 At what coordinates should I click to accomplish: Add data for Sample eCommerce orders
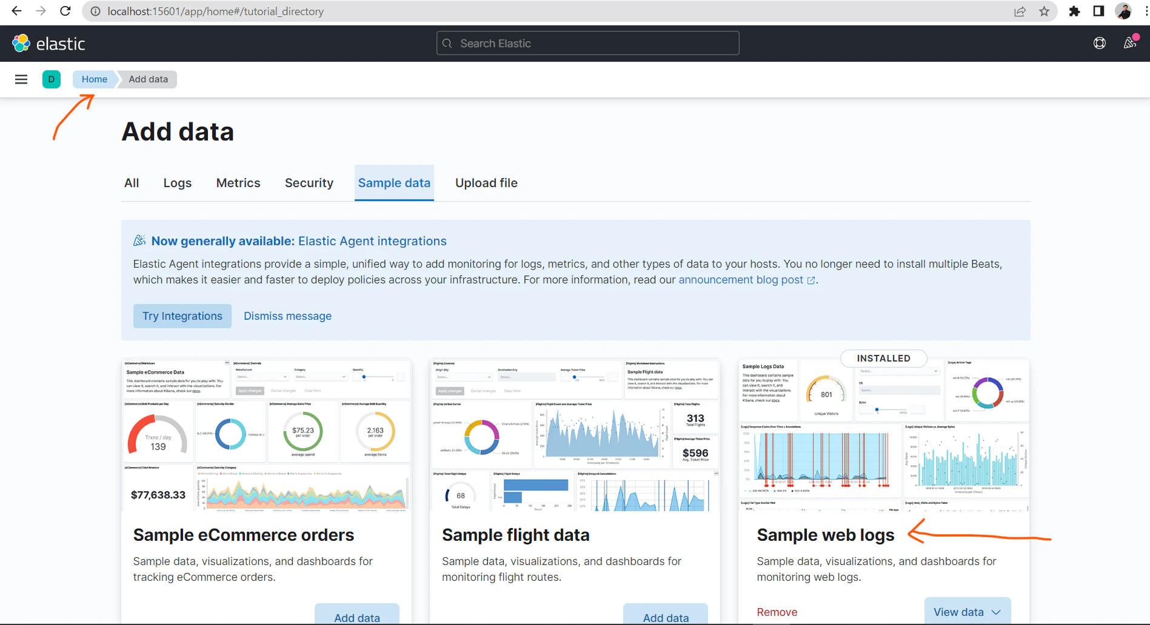pos(357,614)
